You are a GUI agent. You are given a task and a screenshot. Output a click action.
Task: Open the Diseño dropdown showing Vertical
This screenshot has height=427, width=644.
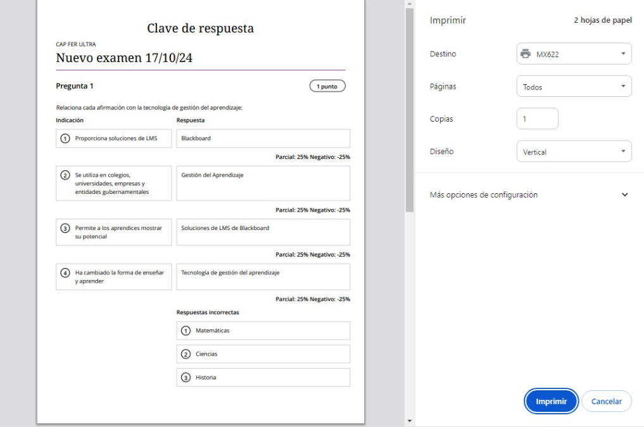[574, 151]
